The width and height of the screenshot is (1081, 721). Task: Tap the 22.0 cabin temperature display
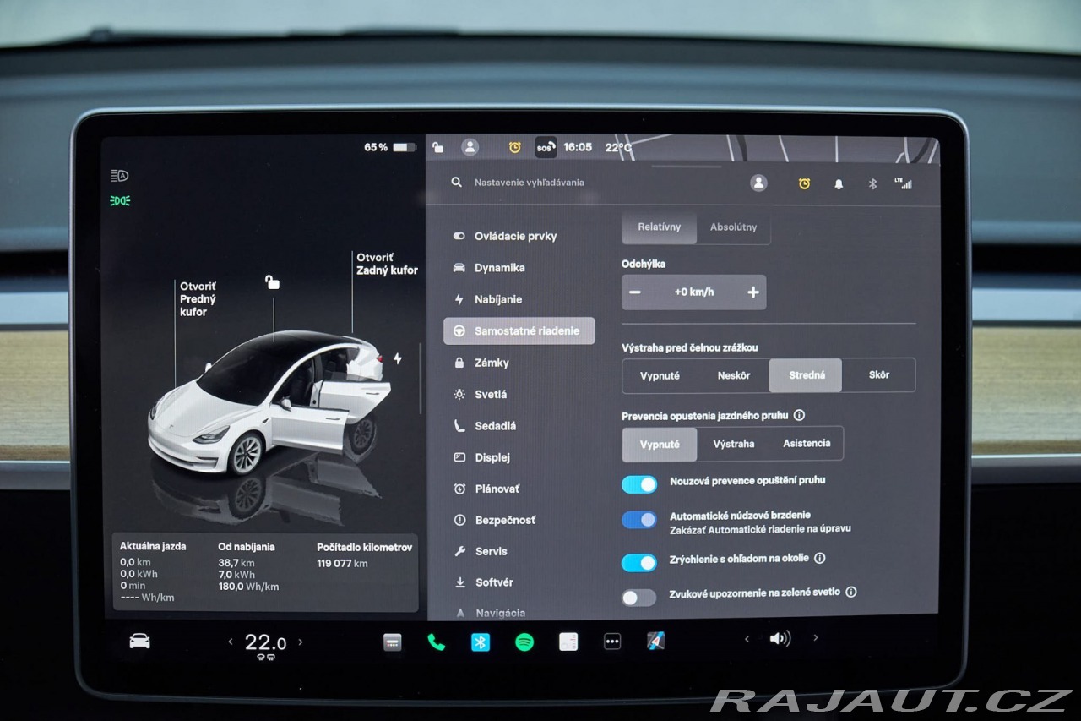(265, 642)
